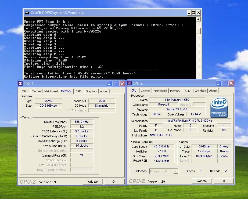
Task: Close the right CPU-Z CPU window
Action: [231, 83]
